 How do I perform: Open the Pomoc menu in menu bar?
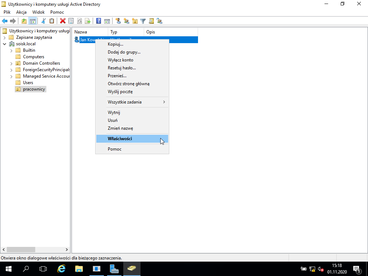tap(57, 12)
